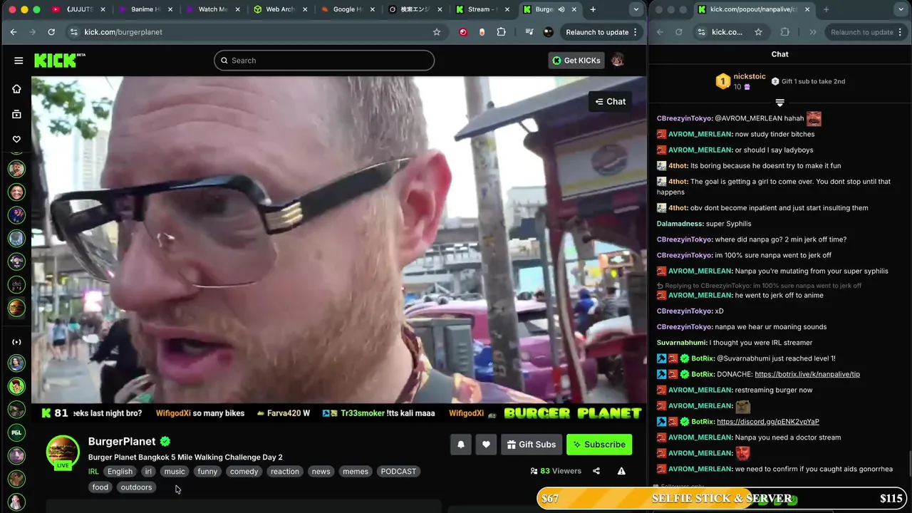Go back in the main browser window
The width and height of the screenshot is (912, 513).
pyautogui.click(x=14, y=32)
